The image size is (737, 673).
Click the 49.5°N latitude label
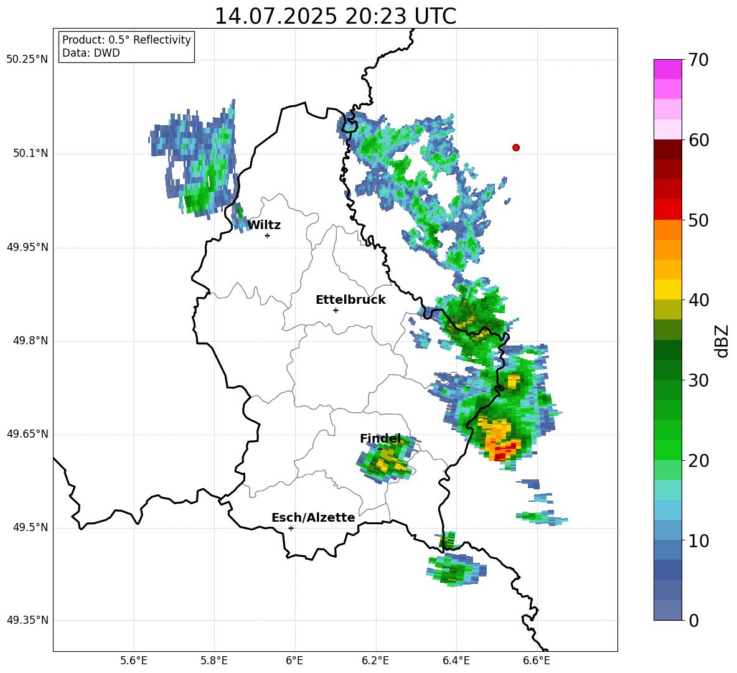tap(31, 527)
